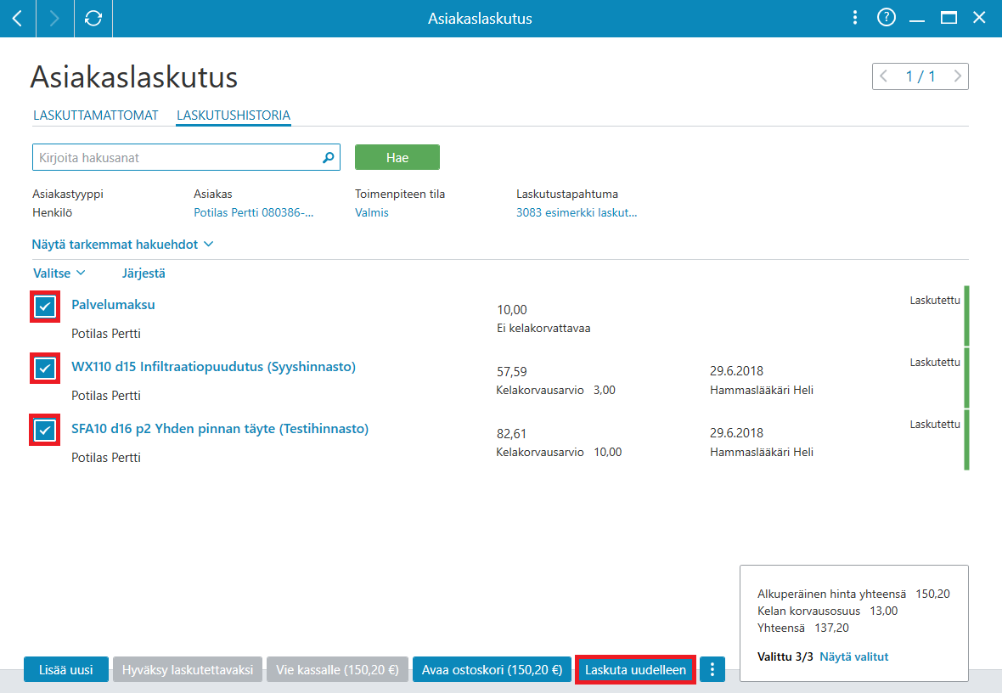This screenshot has width=1002, height=693.
Task: Click the Näytä valitut link
Action: 853,656
